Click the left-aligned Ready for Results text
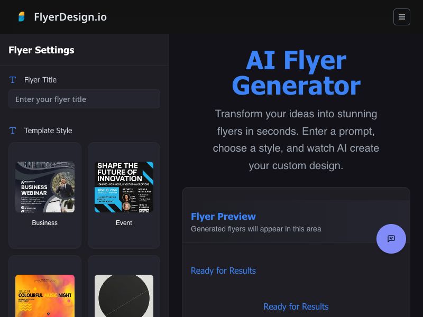The width and height of the screenshot is (423, 317). click(223, 271)
